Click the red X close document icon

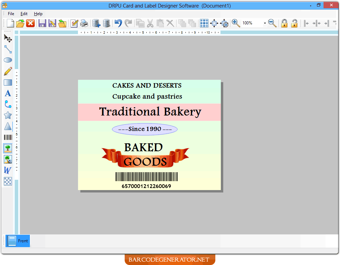(31, 23)
